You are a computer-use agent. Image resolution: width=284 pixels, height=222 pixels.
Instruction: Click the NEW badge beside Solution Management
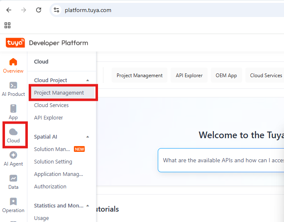tap(79, 149)
